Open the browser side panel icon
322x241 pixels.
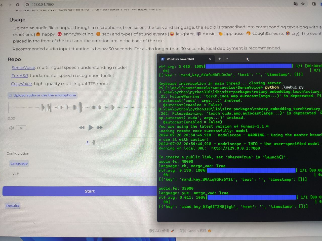tap(314, 4)
